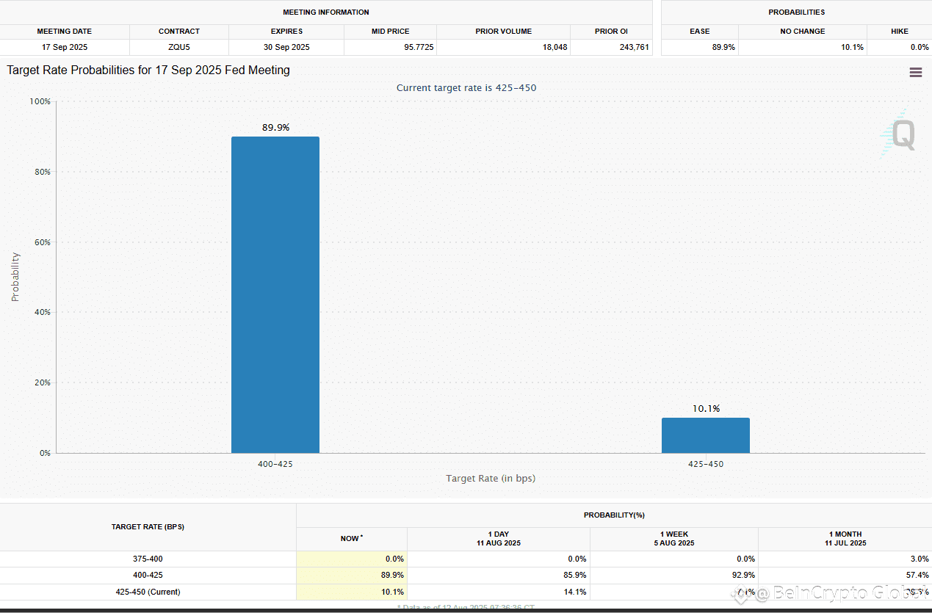Click the chart title for 17 Sep 2025 meeting
The image size is (932, 613).
pyautogui.click(x=148, y=70)
